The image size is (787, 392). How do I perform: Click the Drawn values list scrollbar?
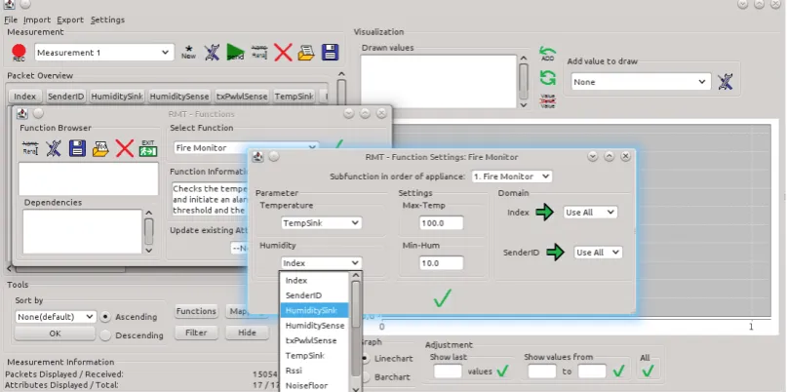[x=524, y=81]
